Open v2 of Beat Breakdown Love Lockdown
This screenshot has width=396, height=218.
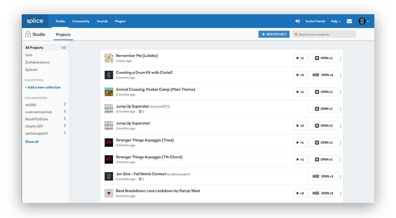tap(323, 193)
